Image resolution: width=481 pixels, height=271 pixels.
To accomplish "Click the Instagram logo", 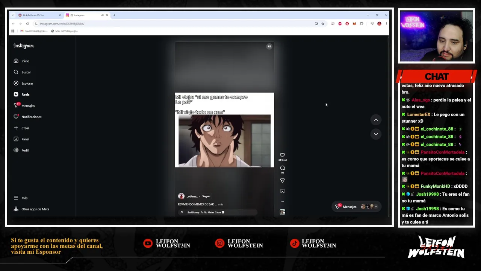I will (x=24, y=46).
